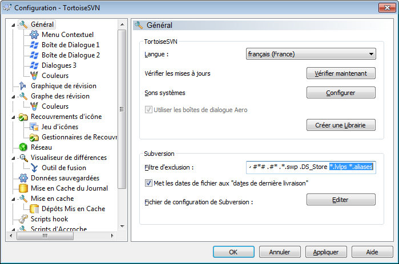Click the gear icon of Données sauvegardées
The height and width of the screenshot is (264, 399).
coord(23,178)
